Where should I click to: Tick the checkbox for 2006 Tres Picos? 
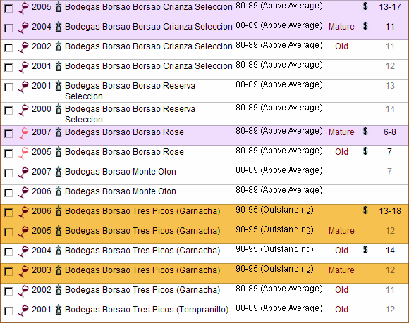8,213
